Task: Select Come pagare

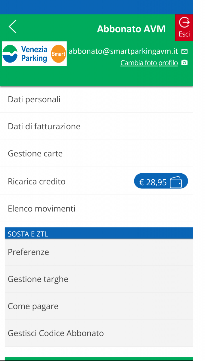Action: tap(33, 306)
